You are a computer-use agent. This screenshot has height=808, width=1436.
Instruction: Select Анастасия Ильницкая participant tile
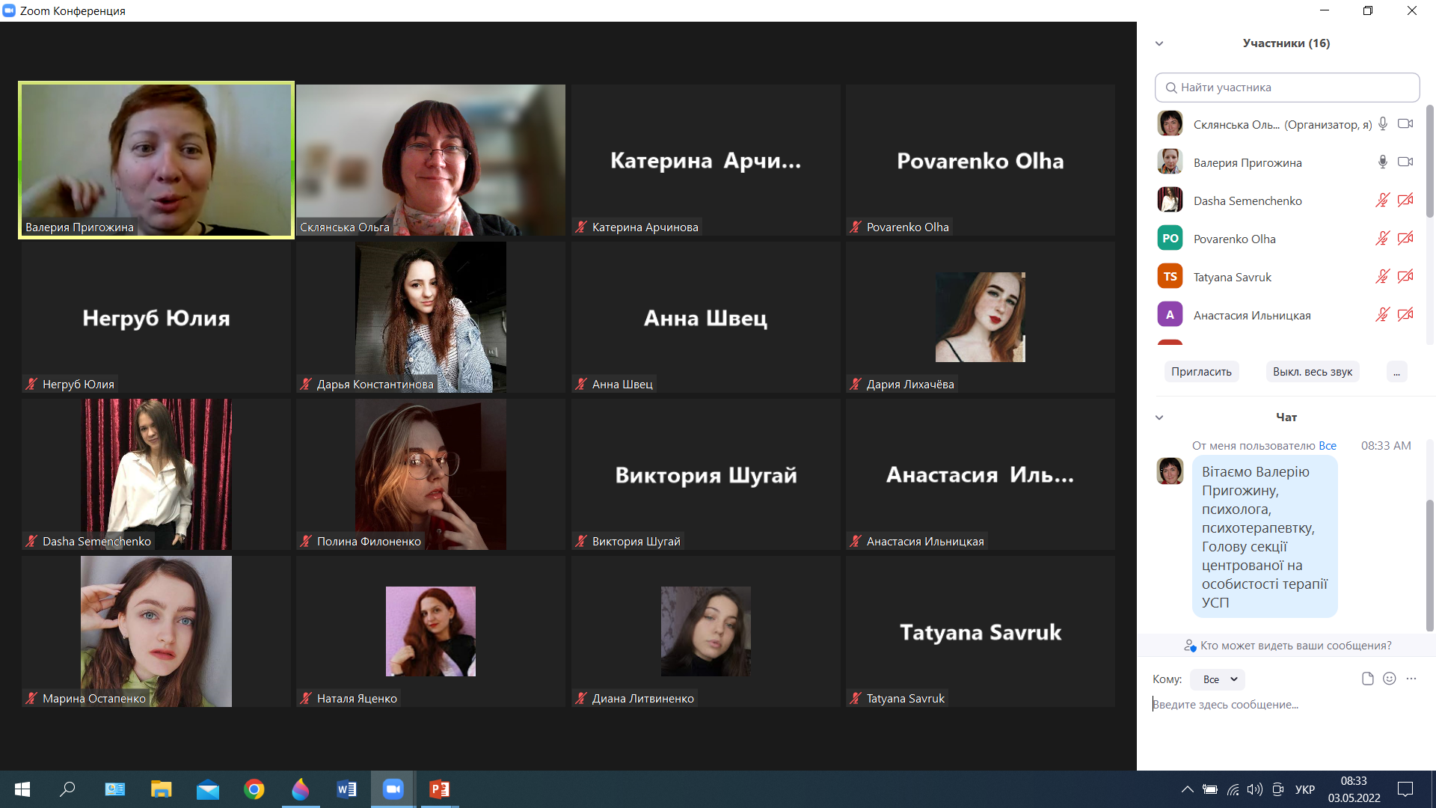pyautogui.click(x=981, y=474)
